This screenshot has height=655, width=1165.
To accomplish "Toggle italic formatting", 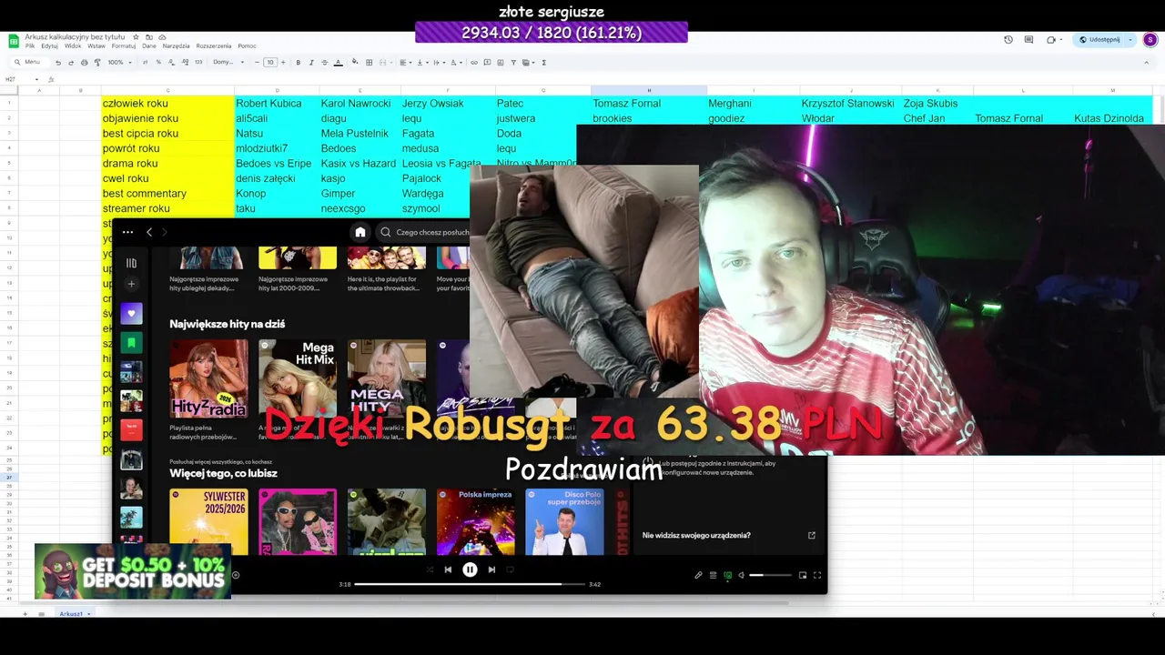I will point(311,63).
